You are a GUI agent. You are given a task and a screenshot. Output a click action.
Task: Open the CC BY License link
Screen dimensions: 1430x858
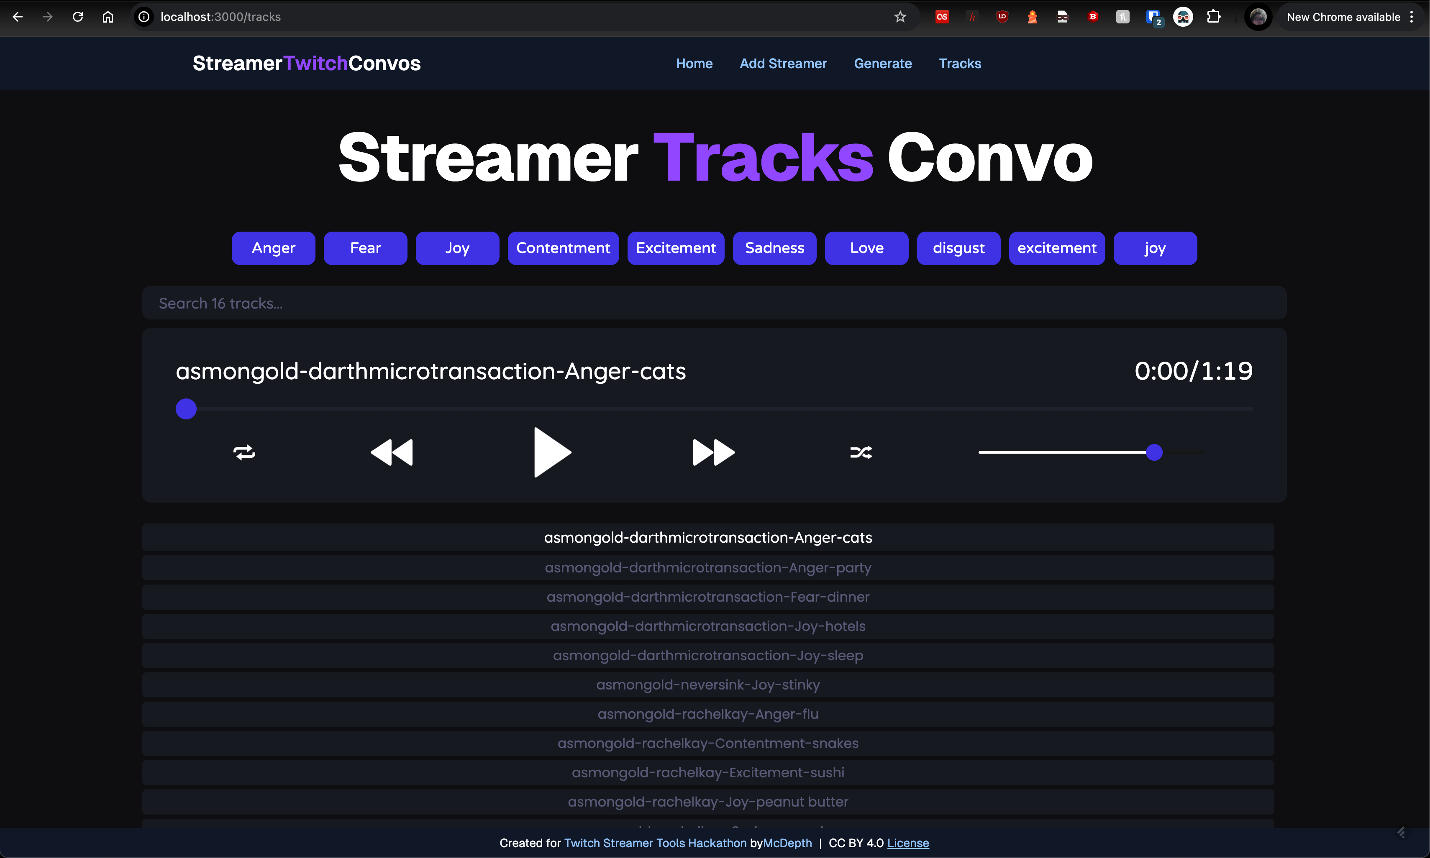pos(907,843)
